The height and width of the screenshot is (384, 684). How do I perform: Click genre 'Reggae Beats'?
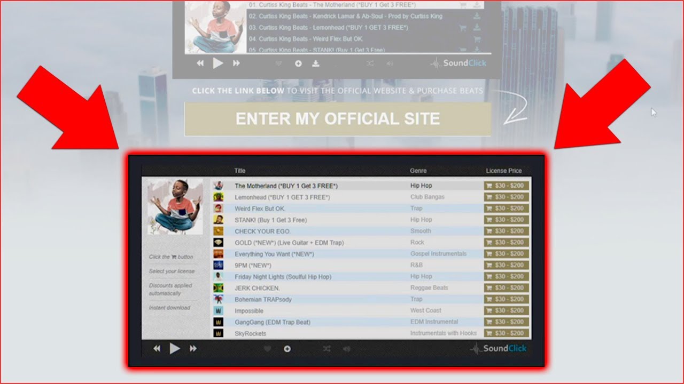[x=429, y=288]
